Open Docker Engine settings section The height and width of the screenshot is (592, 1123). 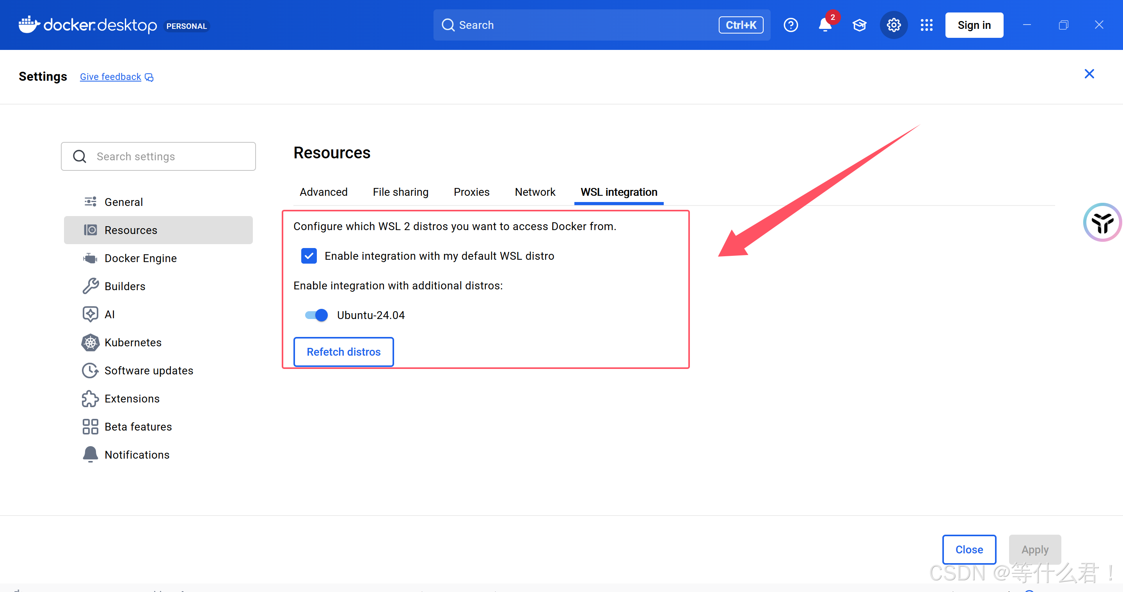click(x=140, y=258)
